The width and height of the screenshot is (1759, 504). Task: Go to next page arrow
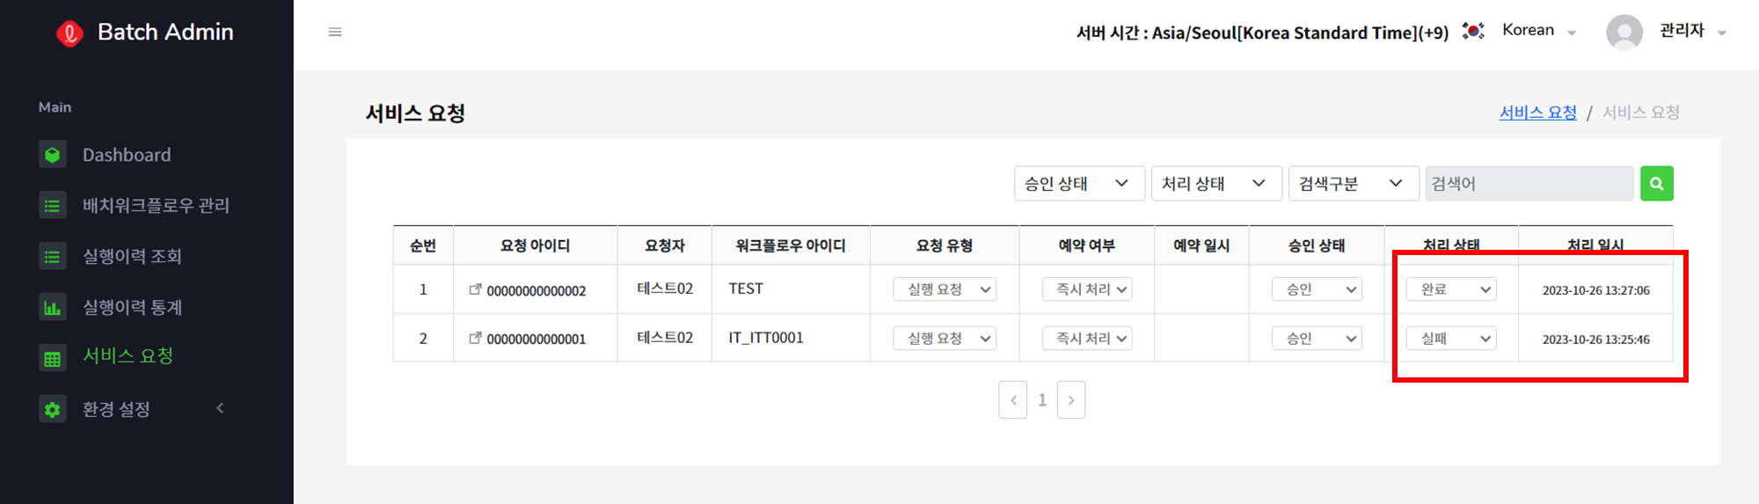click(1070, 400)
